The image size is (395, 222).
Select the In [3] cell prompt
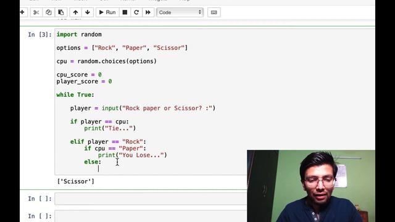[x=39, y=35]
